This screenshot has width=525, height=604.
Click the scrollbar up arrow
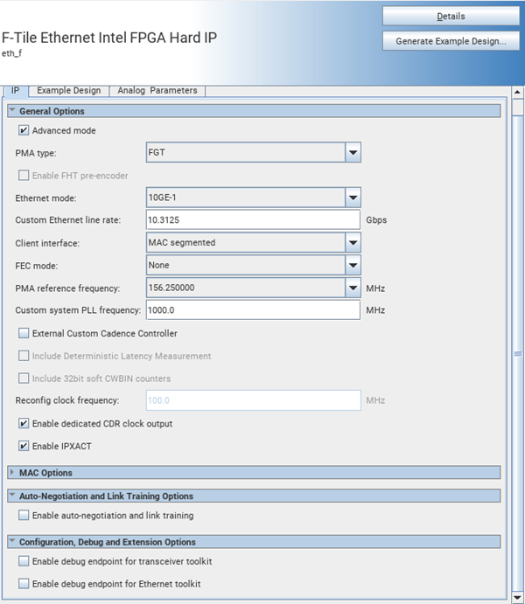(x=517, y=92)
